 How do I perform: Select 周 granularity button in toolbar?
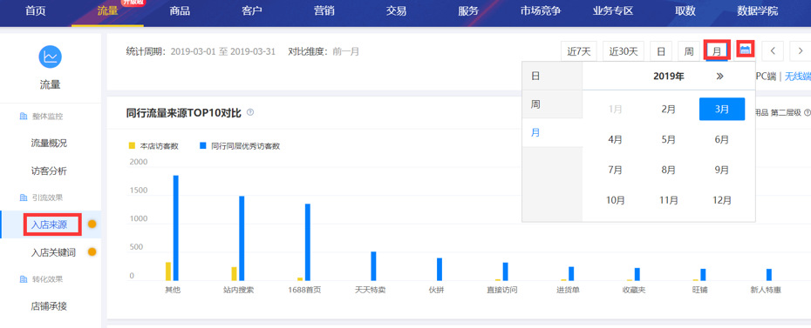point(689,51)
